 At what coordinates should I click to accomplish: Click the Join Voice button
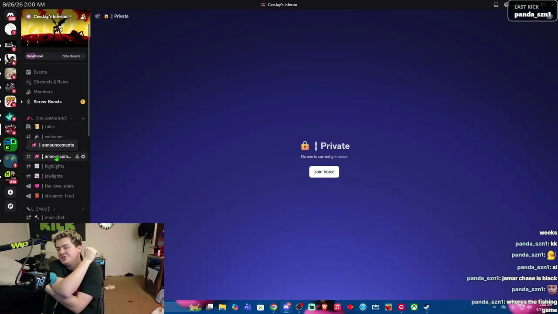click(x=324, y=172)
